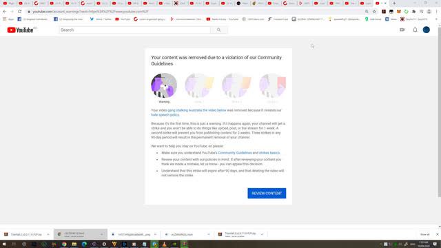This screenshot has height=248, width=441.
Task: Close the active YouTube tab
Action: (x=385, y=3)
